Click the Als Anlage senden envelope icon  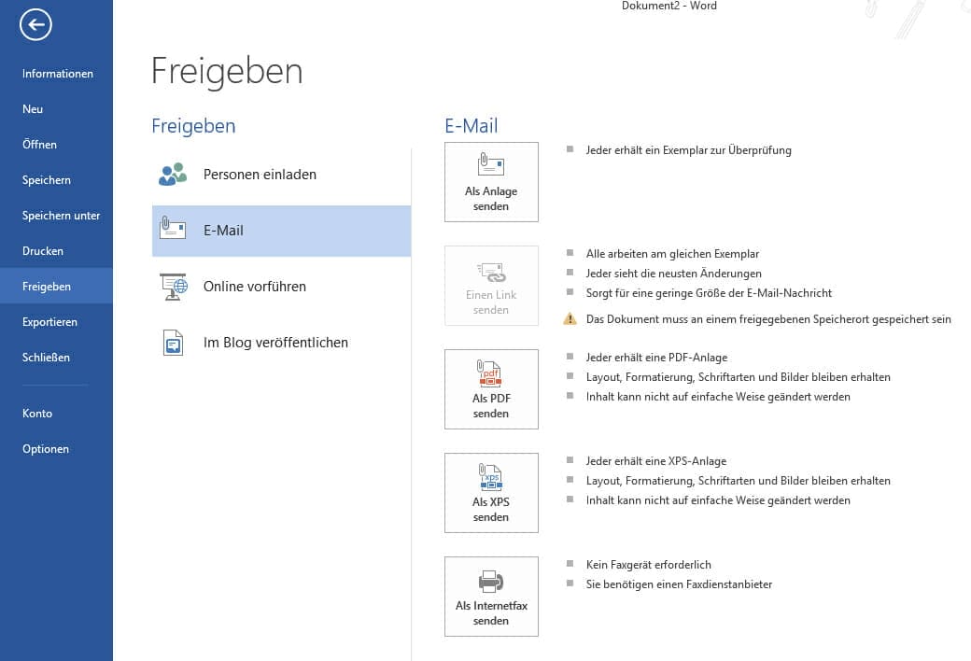(x=491, y=166)
